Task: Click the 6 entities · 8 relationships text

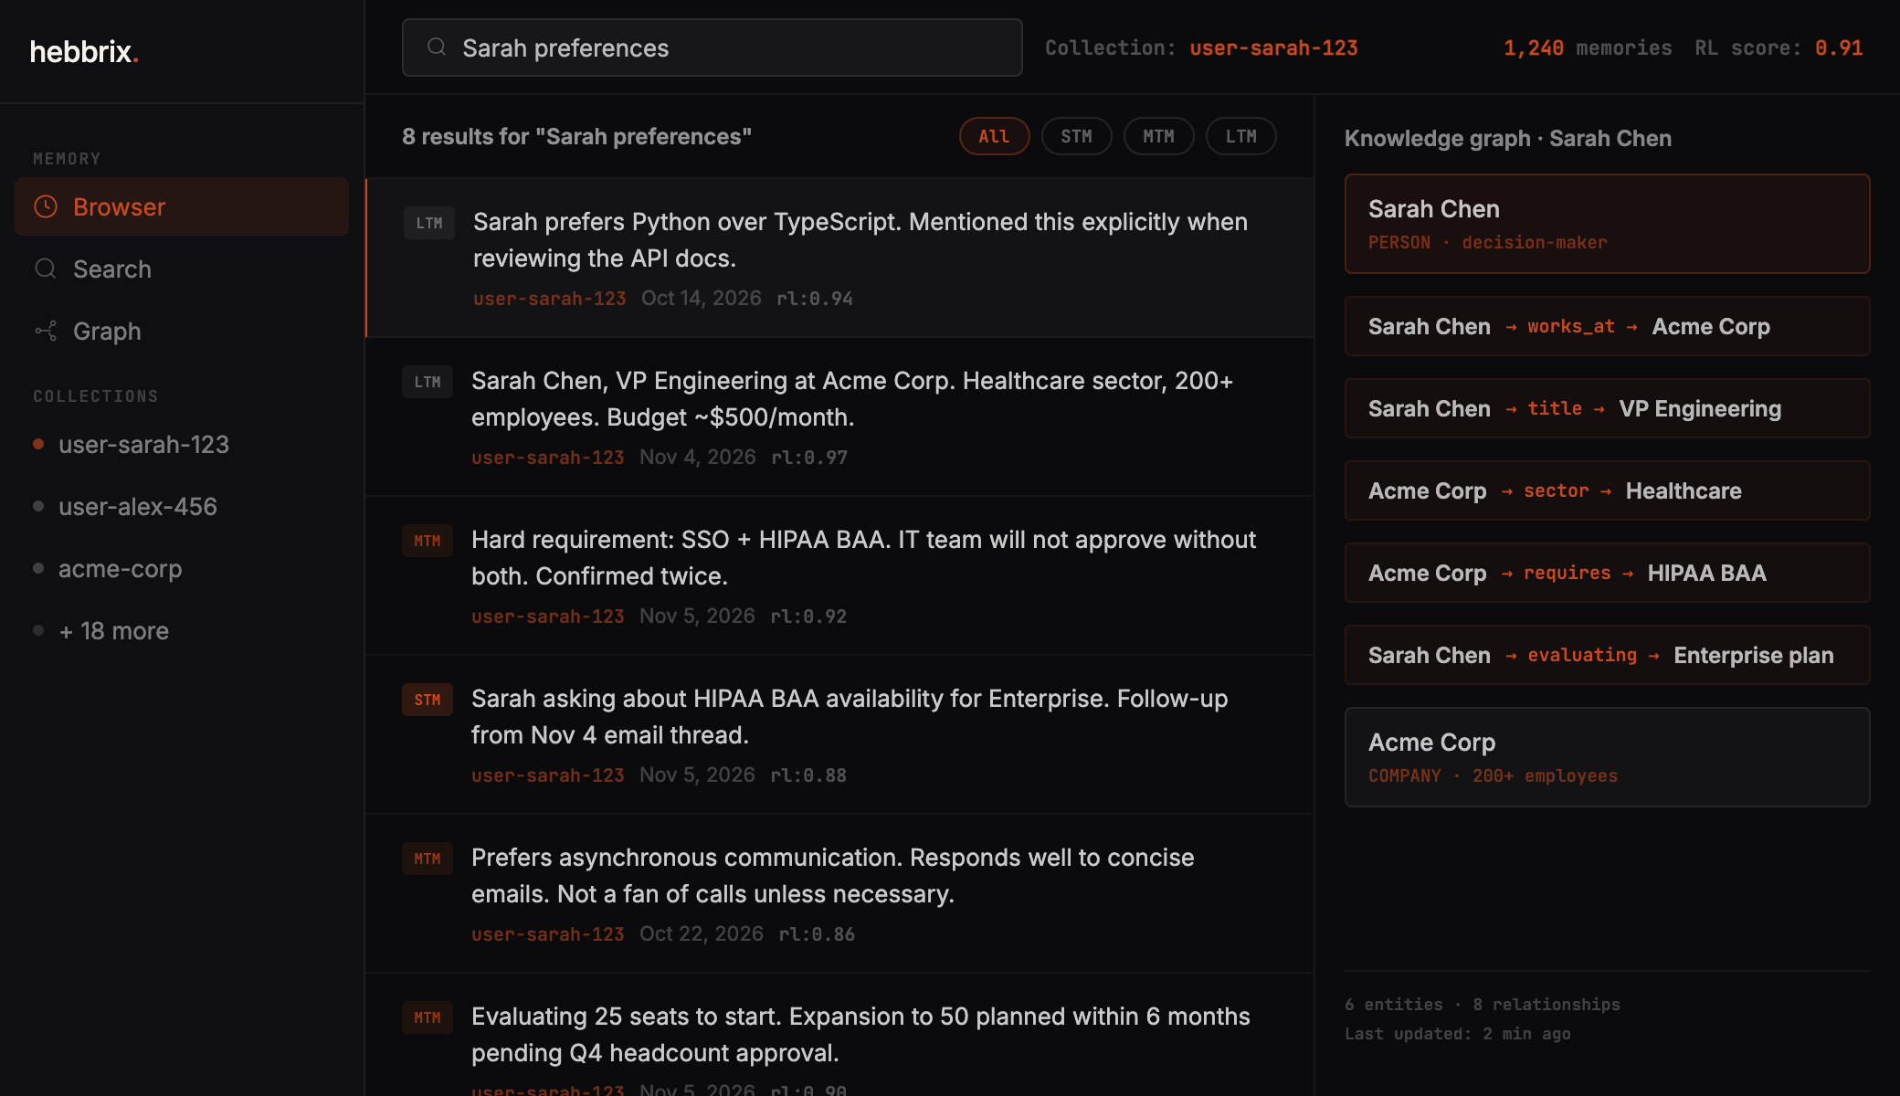Action: click(1482, 1004)
